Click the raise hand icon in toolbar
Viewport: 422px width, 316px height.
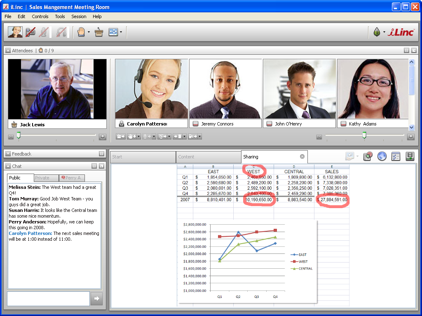tap(81, 32)
